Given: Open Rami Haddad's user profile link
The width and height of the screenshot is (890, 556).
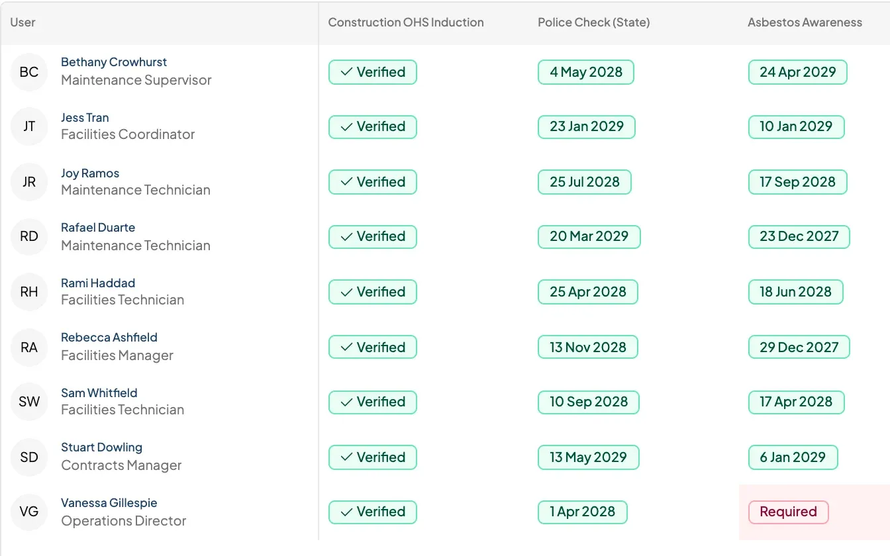Looking at the screenshot, I should tap(98, 283).
